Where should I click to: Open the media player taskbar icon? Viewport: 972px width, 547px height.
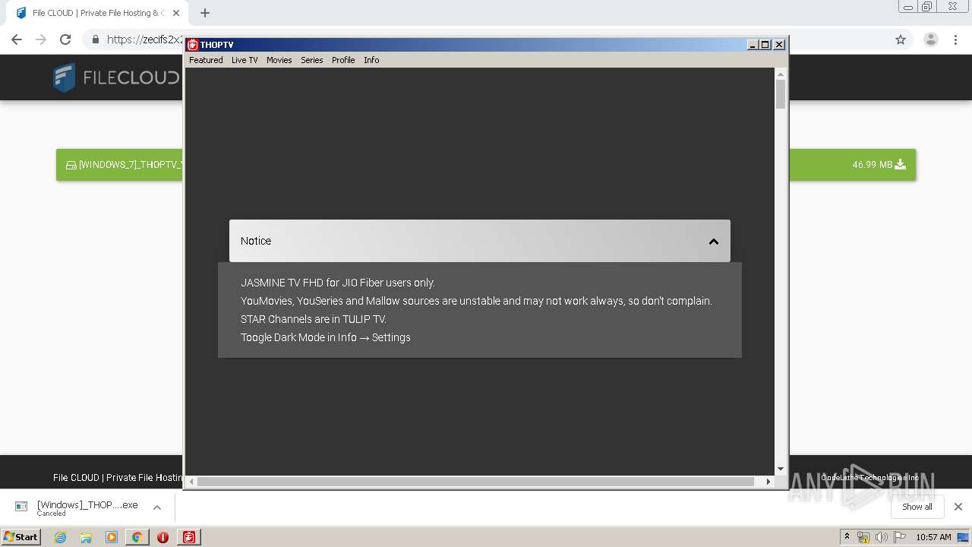112,537
